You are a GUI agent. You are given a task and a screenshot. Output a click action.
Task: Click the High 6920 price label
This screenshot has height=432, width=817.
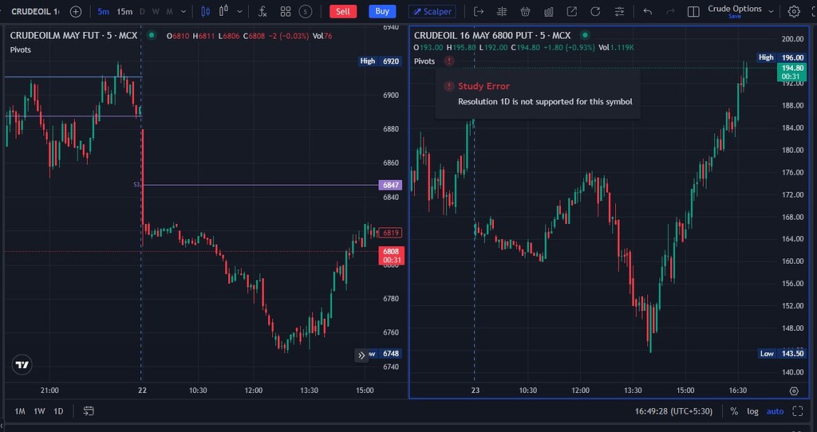pos(381,61)
